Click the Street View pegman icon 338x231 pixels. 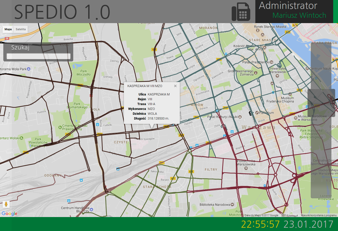(x=6, y=204)
